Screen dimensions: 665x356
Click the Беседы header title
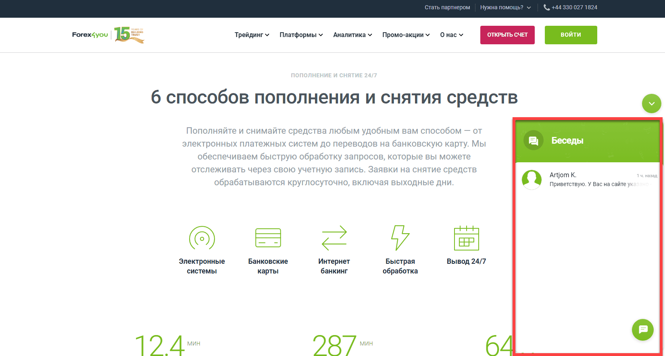point(567,141)
